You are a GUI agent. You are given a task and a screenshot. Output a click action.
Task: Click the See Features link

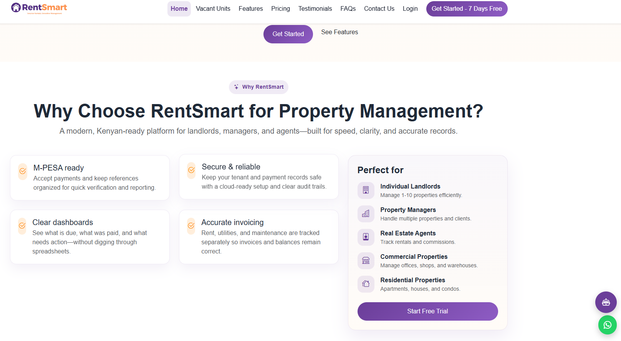pos(339,32)
